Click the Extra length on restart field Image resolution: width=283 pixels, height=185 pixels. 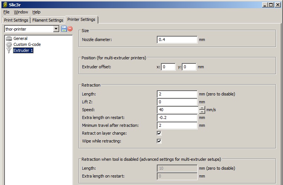(x=177, y=117)
